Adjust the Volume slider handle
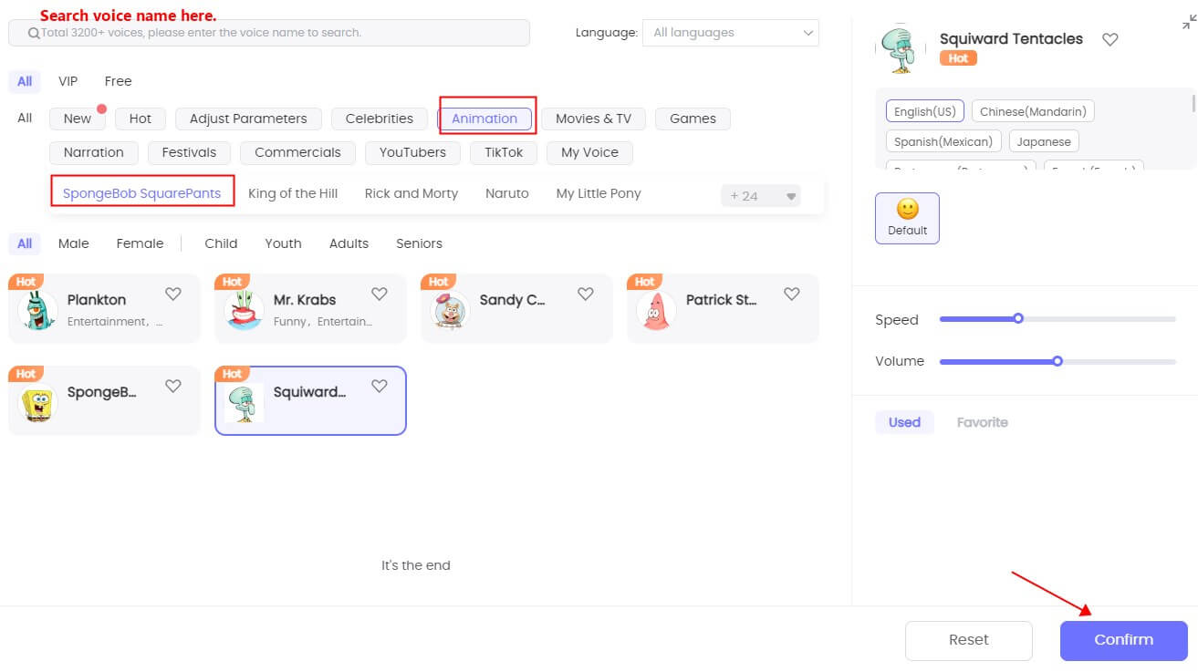 [1057, 361]
